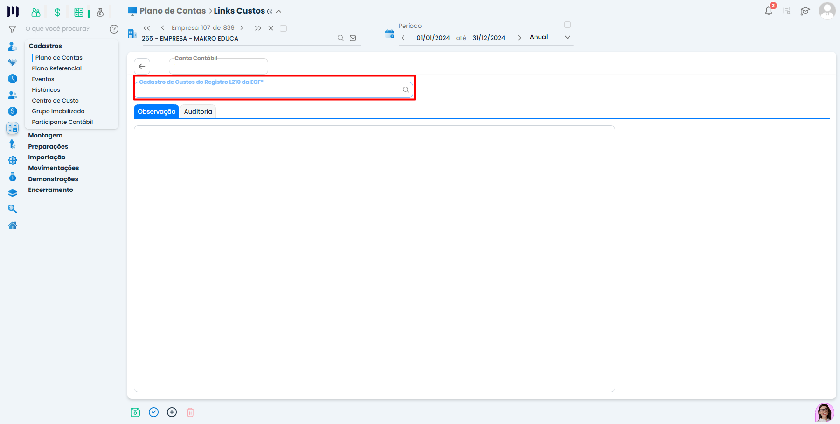Screen dimensions: 840x424
Task: Open the upward arrow percent sidebar icon
Action: tap(13, 144)
